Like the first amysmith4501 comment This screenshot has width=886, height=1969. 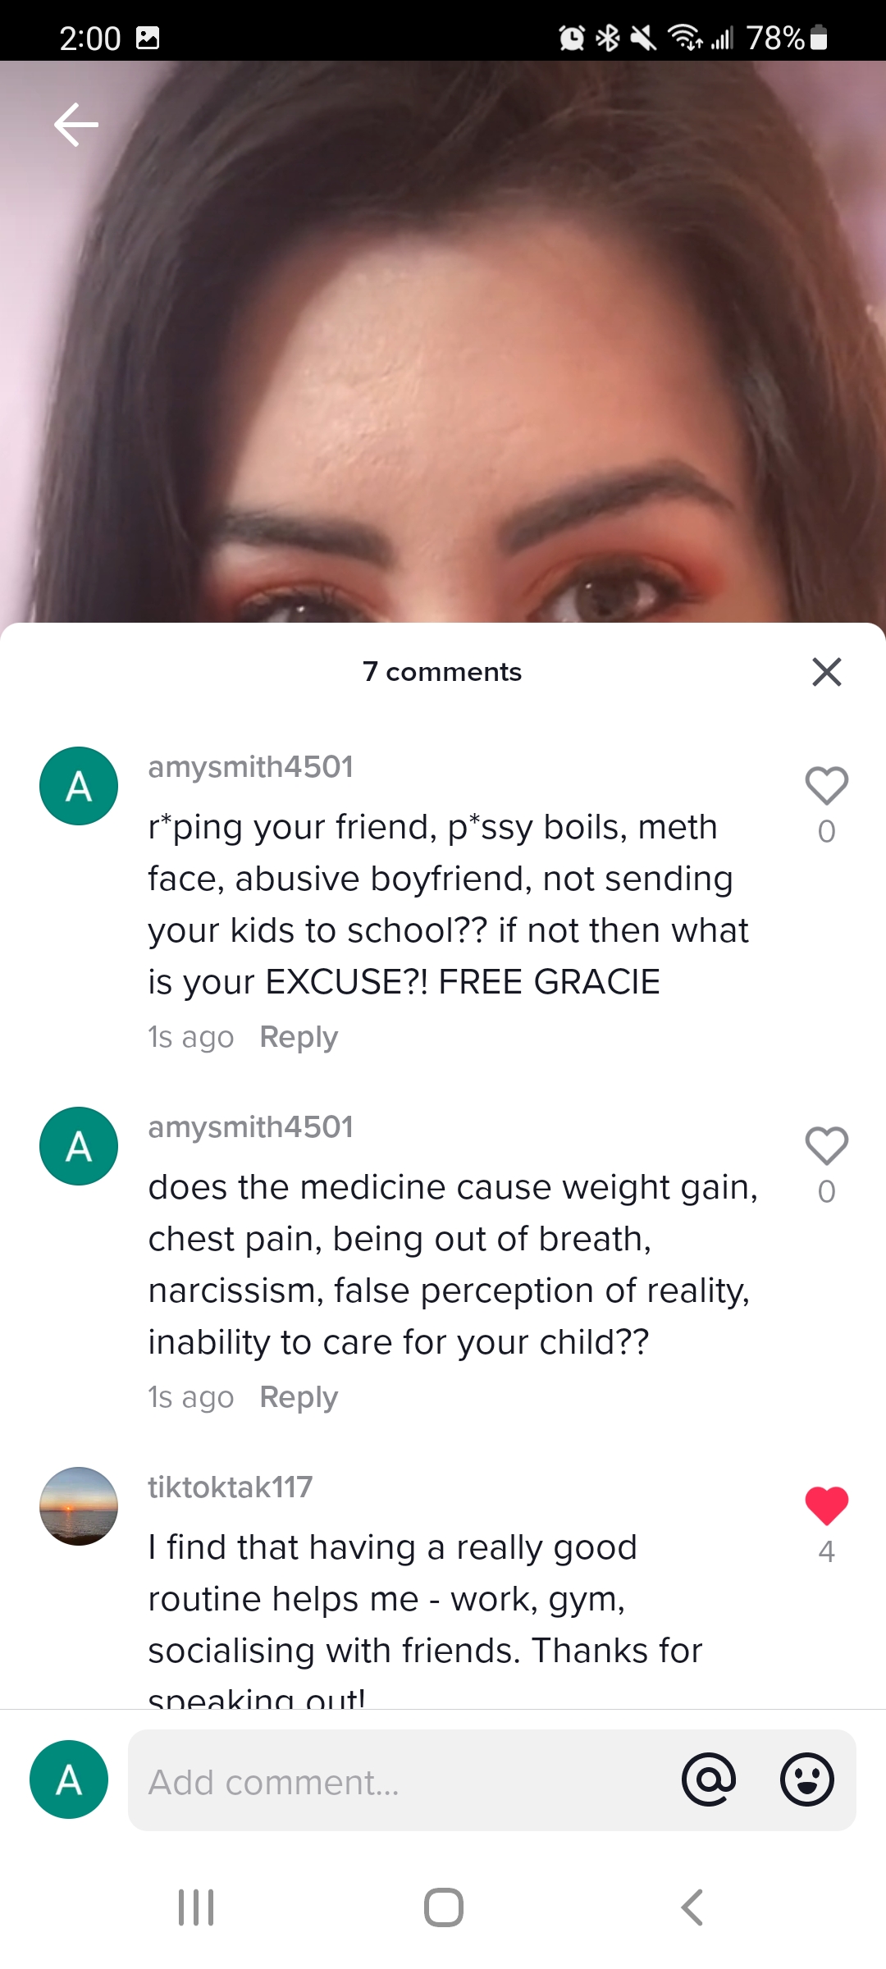tap(826, 786)
